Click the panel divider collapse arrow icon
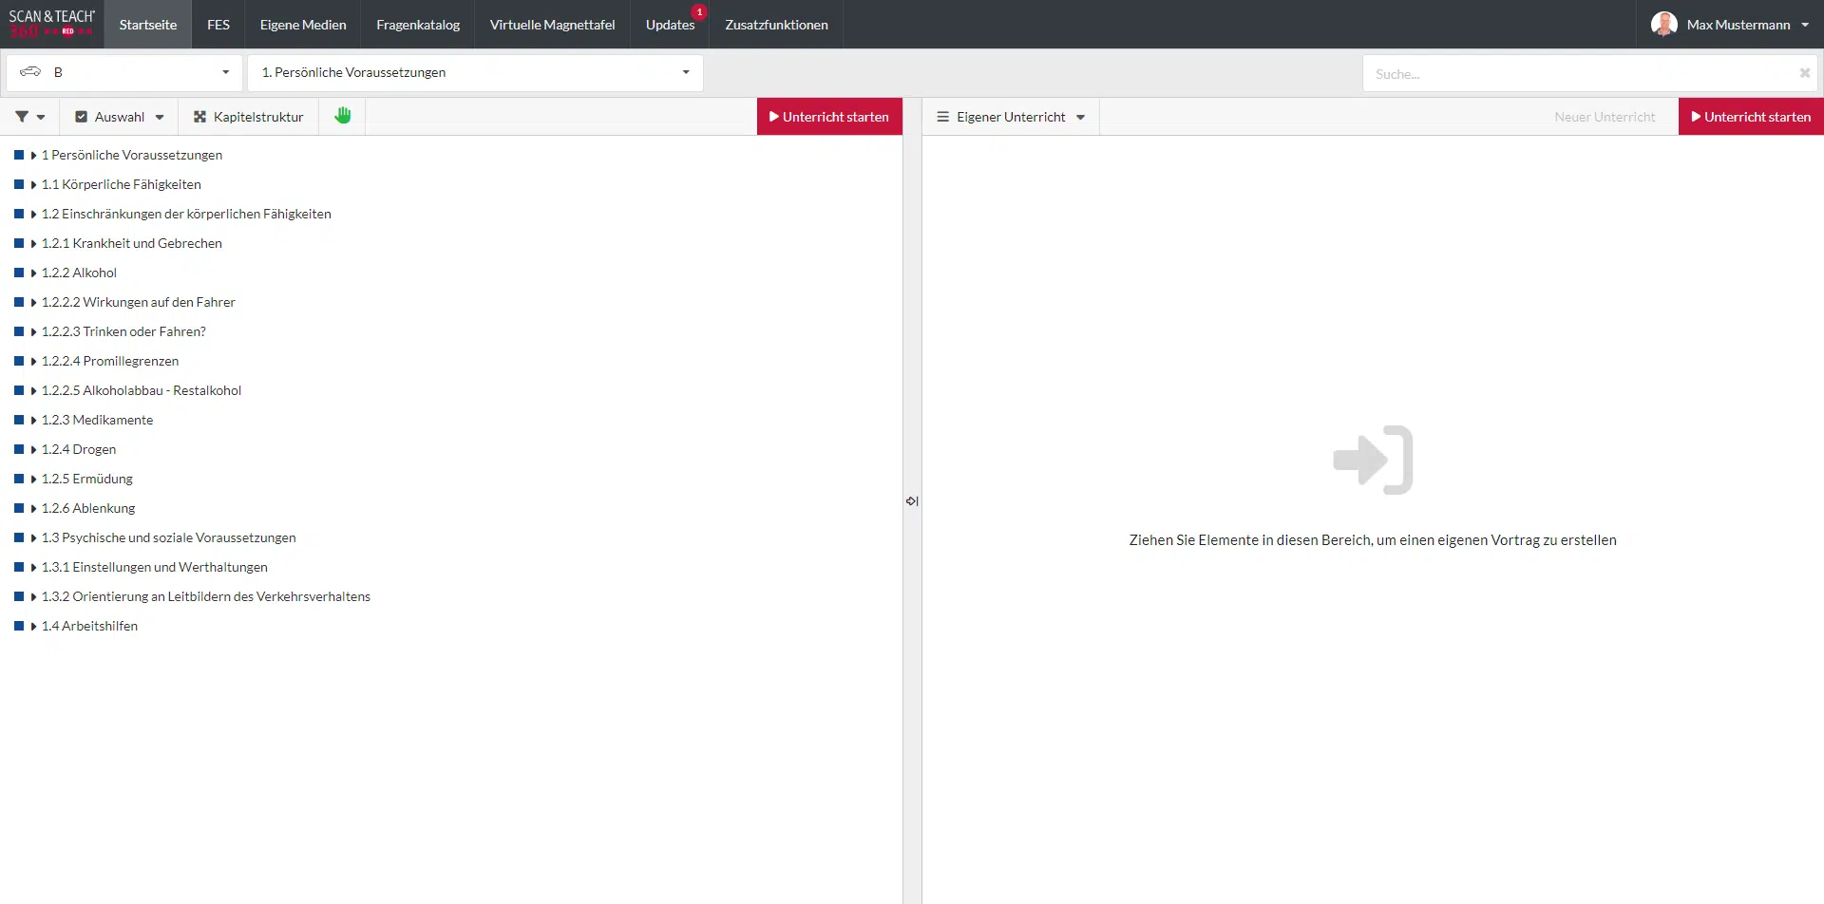The height and width of the screenshot is (904, 1824). point(912,500)
